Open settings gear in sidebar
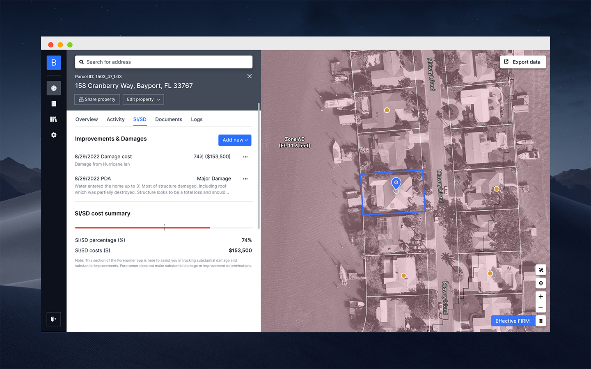This screenshot has height=369, width=591. coord(54,135)
